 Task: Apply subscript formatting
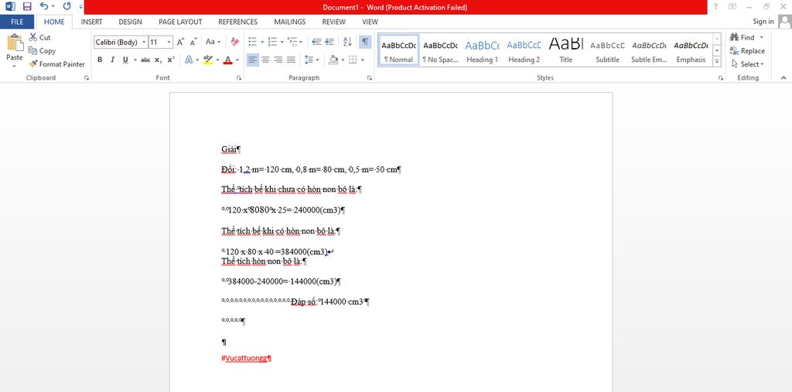pos(158,60)
